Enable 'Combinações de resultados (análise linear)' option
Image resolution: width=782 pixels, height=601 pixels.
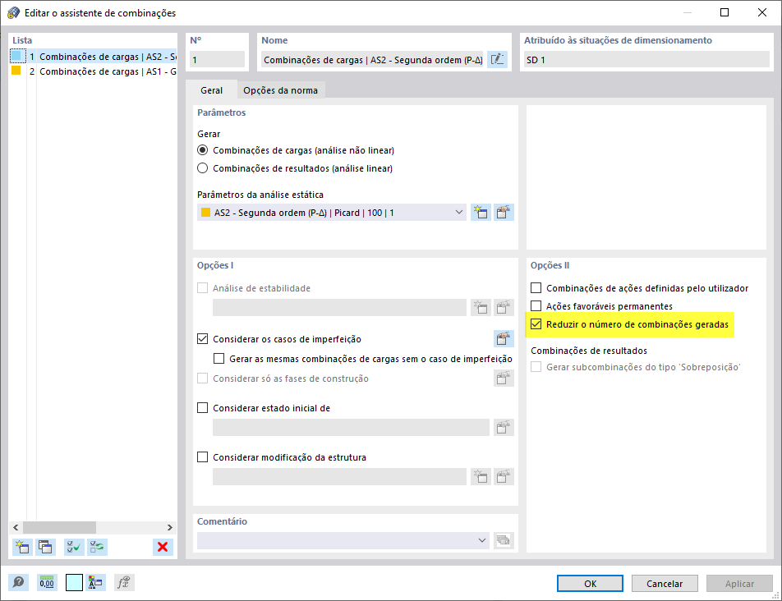[203, 167]
